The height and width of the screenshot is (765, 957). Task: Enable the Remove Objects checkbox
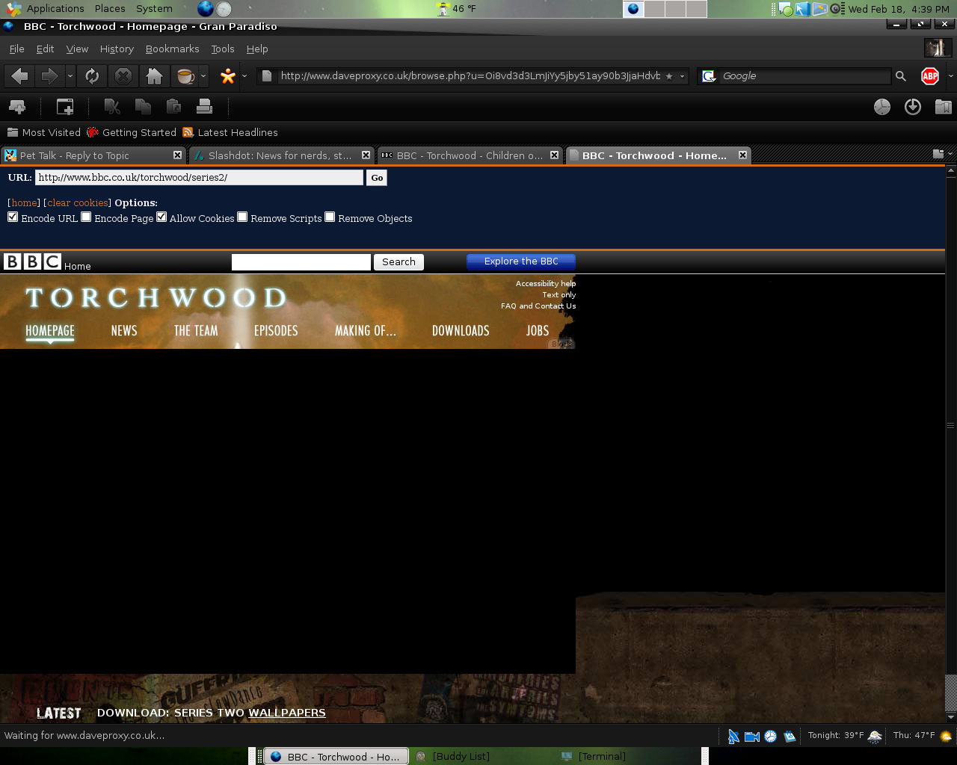coord(330,217)
